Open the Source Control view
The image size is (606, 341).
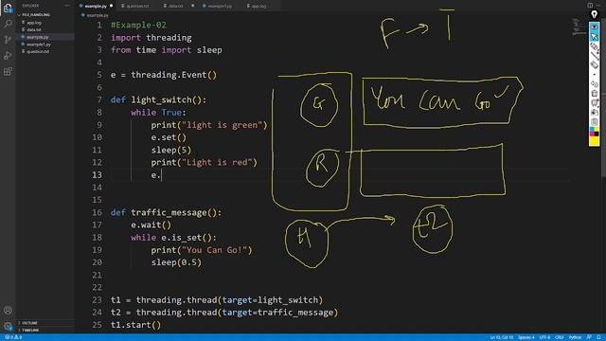[x=8, y=40]
